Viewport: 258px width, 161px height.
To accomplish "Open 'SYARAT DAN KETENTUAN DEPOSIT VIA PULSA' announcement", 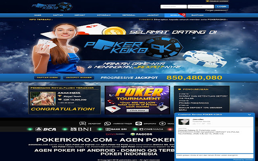I will coord(203,97).
